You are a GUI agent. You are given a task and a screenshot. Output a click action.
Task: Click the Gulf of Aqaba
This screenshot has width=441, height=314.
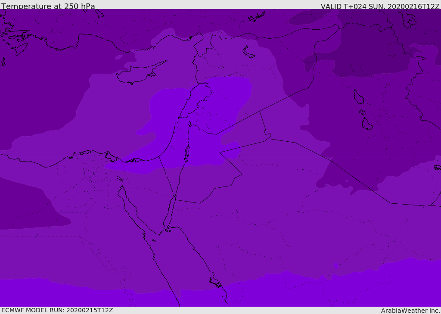[x=171, y=211]
